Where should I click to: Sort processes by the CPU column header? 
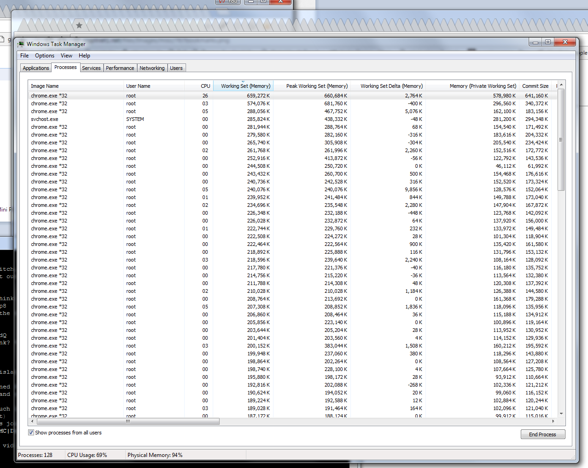pos(198,86)
